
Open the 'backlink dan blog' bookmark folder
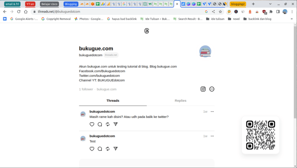tap(257, 19)
